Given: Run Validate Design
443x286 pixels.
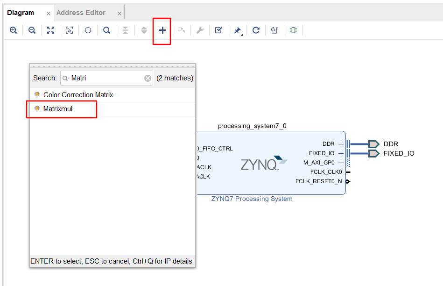Looking at the screenshot, I should click(218, 30).
